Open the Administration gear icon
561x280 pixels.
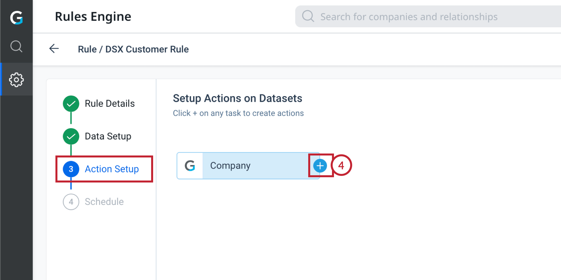point(16,80)
